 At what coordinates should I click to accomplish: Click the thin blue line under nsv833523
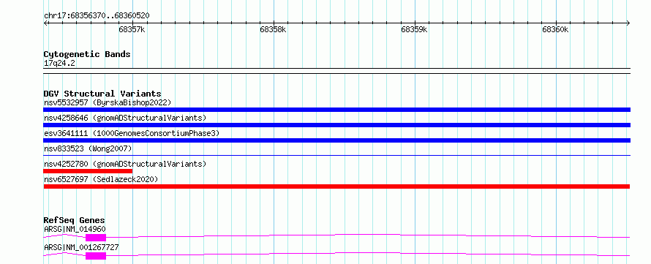tap(336, 156)
